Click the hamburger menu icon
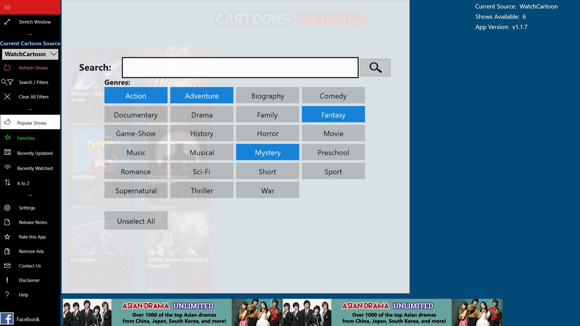 click(x=7, y=7)
